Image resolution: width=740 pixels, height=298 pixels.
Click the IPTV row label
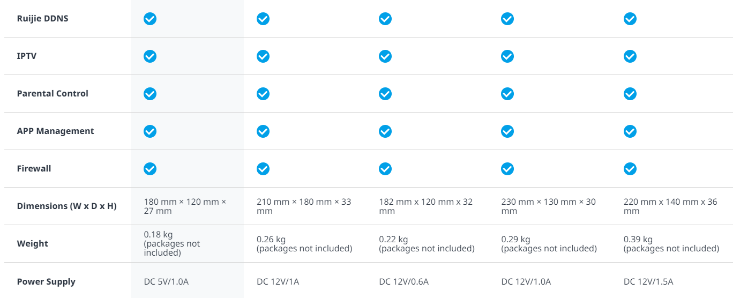[x=27, y=56]
